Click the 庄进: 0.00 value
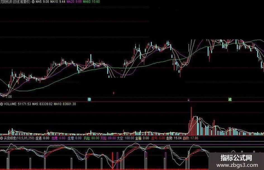This screenshot has width=264, height=170. (42, 138)
